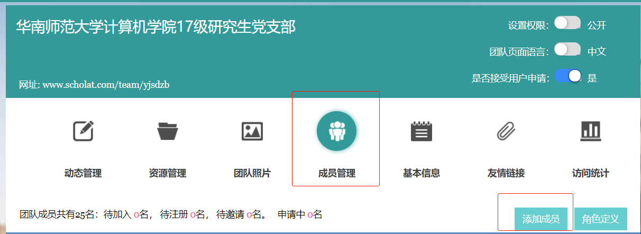Click the team name title heading
Viewport: 641px width, 234px height.
click(156, 26)
